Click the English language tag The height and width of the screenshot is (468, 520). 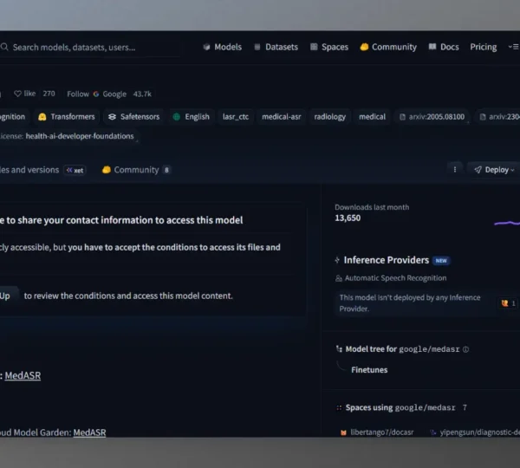click(192, 116)
